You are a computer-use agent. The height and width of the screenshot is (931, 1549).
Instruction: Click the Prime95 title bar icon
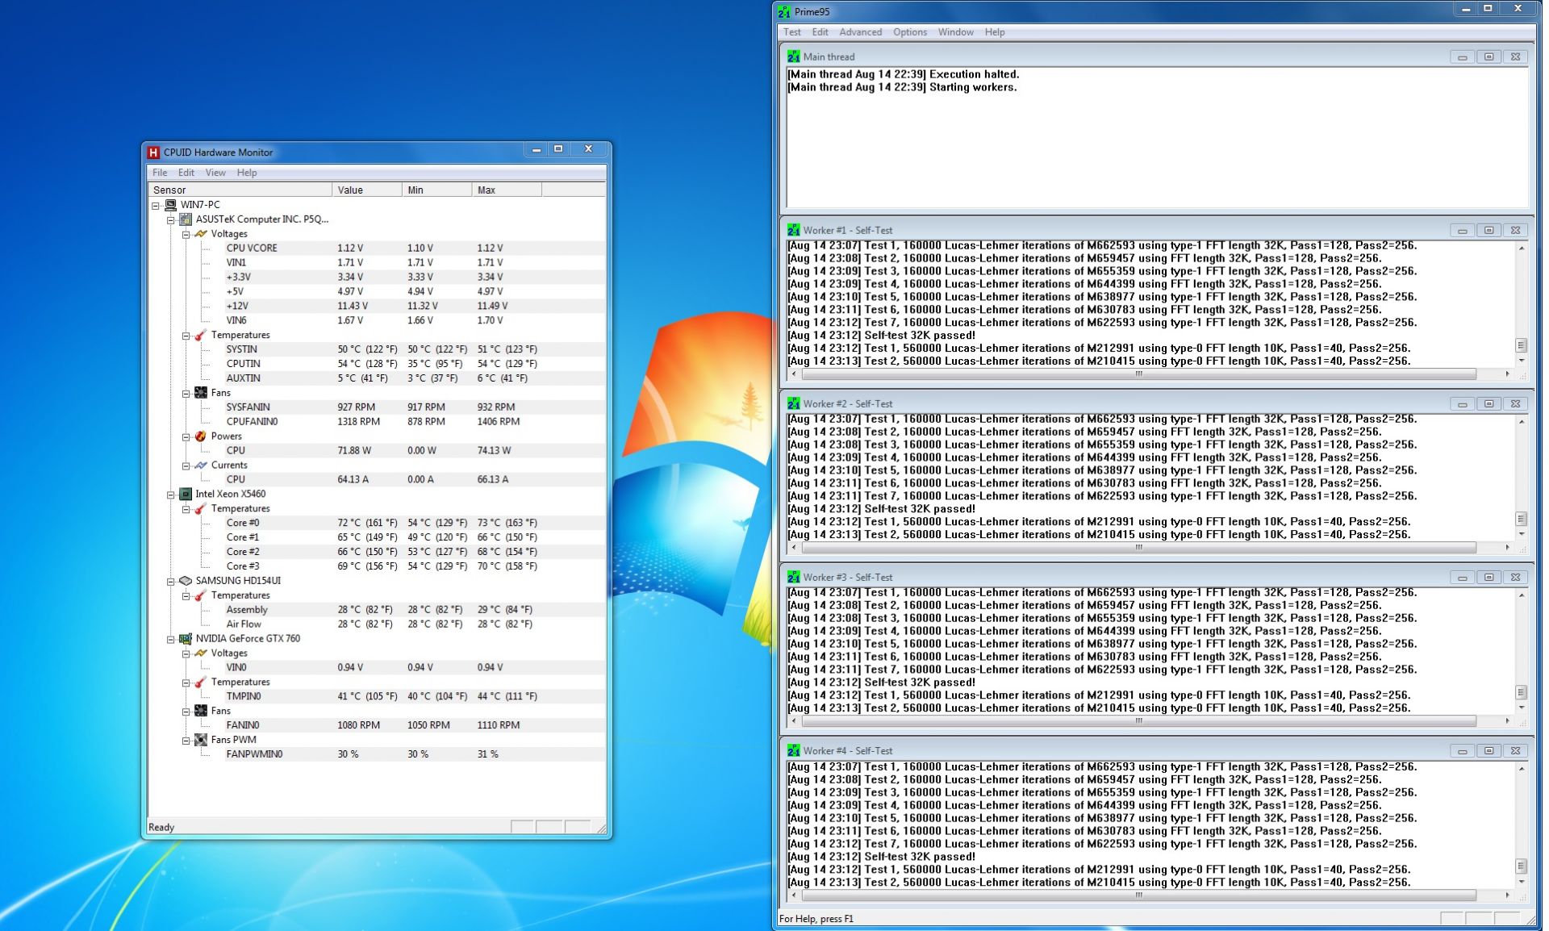[784, 11]
